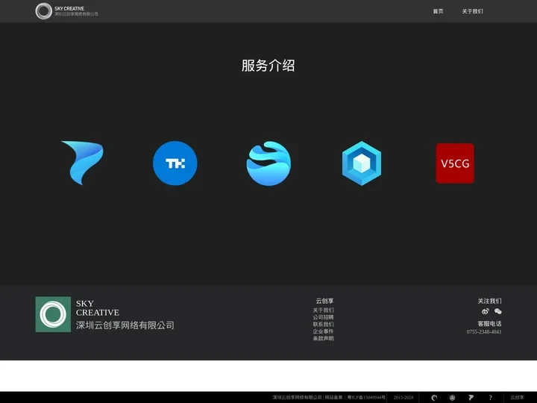Click the green Sky Creative footer logo
The width and height of the screenshot is (537, 403).
[x=53, y=314]
